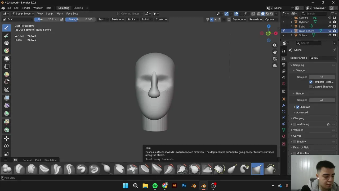Screen dimensions: 339x191
Task: Click the brush Strength slider
Action: coord(80,19)
